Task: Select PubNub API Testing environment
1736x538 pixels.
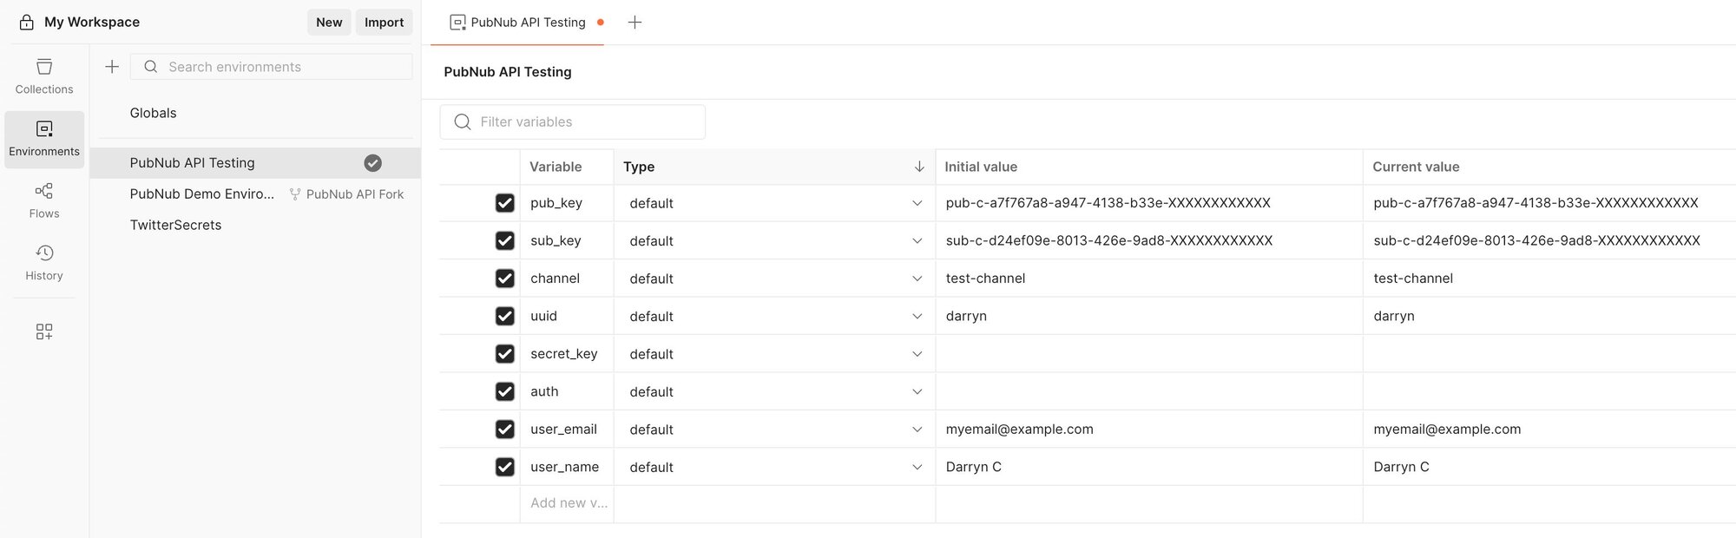Action: point(255,163)
